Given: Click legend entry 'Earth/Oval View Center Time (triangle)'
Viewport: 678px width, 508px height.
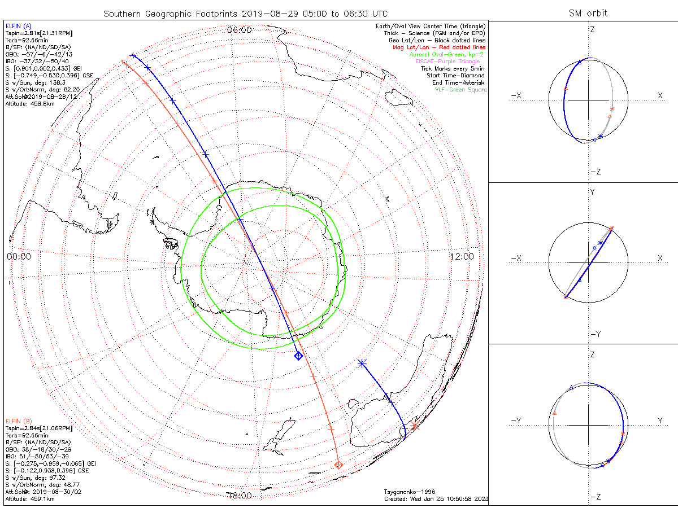Looking at the screenshot, I should pyautogui.click(x=431, y=26).
